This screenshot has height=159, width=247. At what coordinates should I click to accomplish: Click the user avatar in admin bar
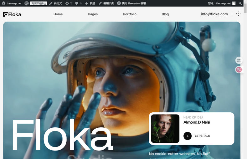[234, 3]
